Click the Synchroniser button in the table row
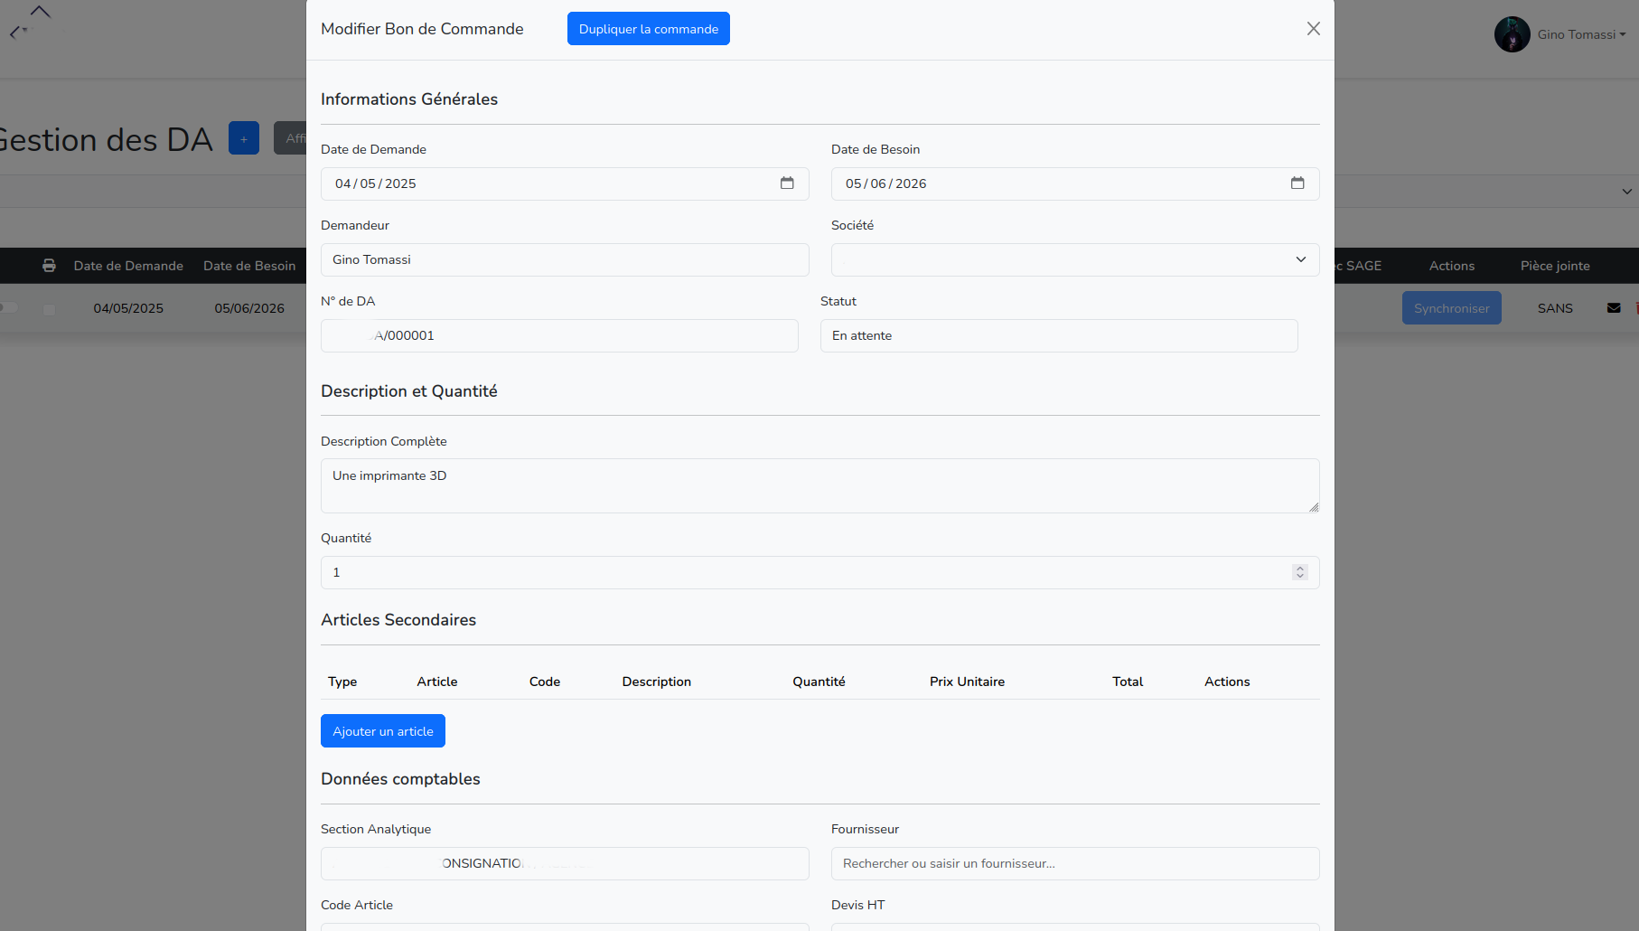Image resolution: width=1639 pixels, height=931 pixels. click(1451, 308)
